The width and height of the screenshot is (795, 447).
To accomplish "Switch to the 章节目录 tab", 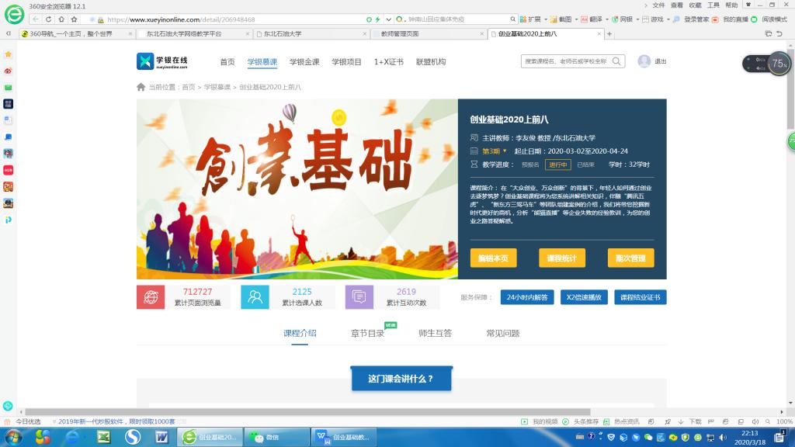I will (x=367, y=334).
